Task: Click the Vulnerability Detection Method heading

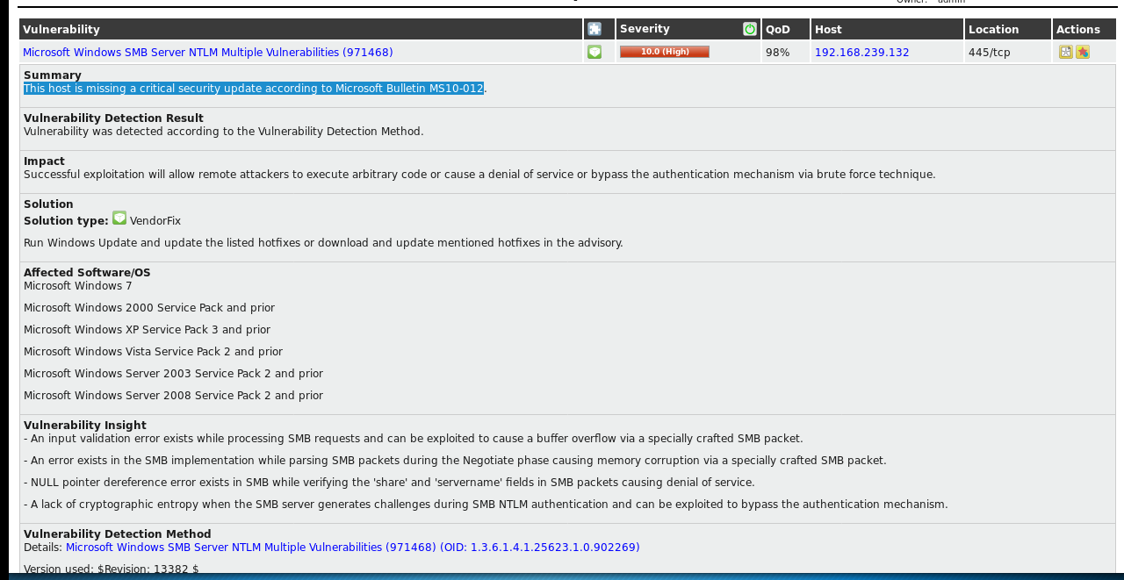Action: coord(118,534)
